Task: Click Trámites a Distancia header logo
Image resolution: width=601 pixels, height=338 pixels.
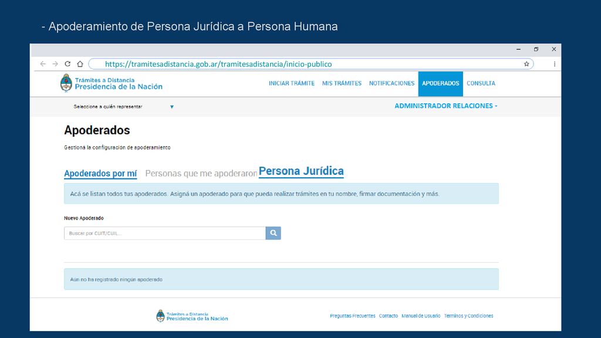Action: point(111,83)
